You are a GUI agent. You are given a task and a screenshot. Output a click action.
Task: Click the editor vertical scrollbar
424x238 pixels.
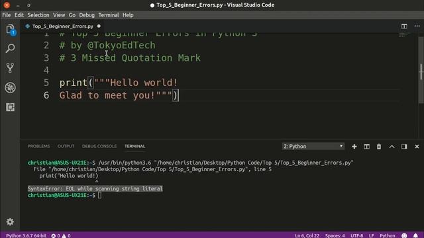pos(421,70)
